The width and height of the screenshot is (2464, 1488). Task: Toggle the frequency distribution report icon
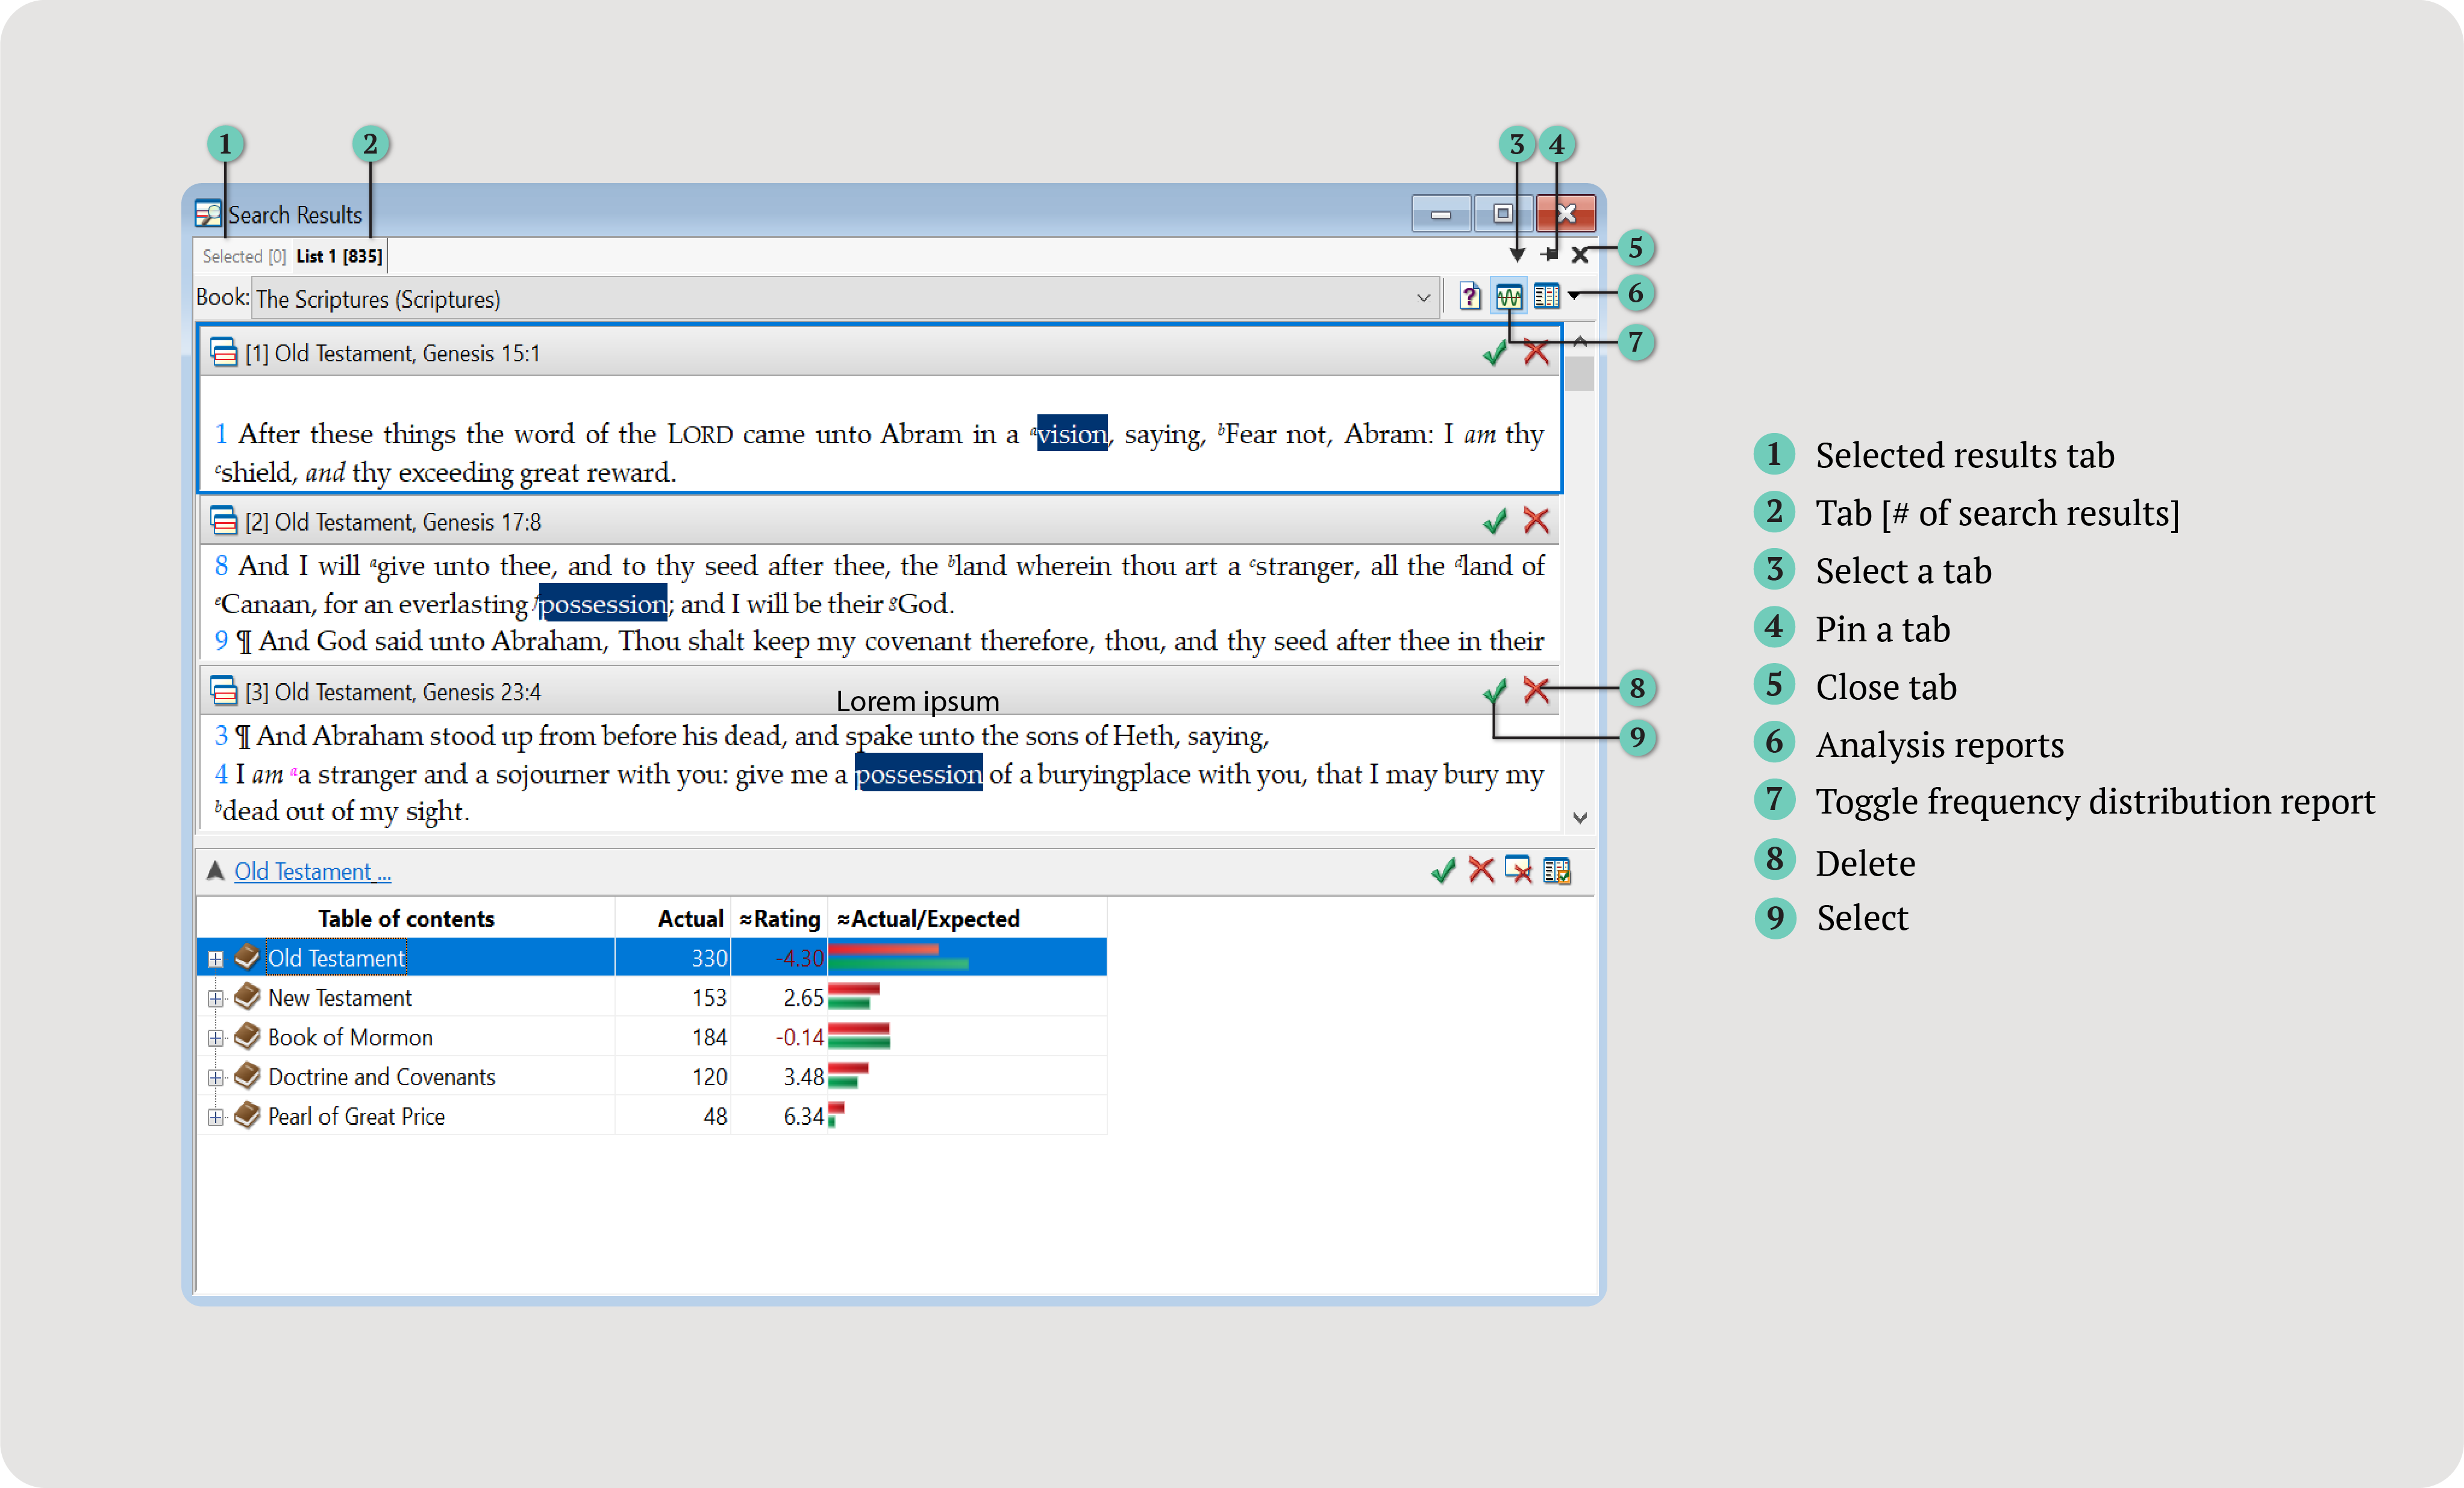pos(1508,297)
